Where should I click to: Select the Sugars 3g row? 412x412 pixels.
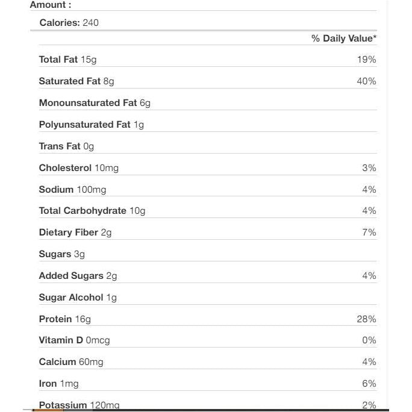[x=61, y=254]
